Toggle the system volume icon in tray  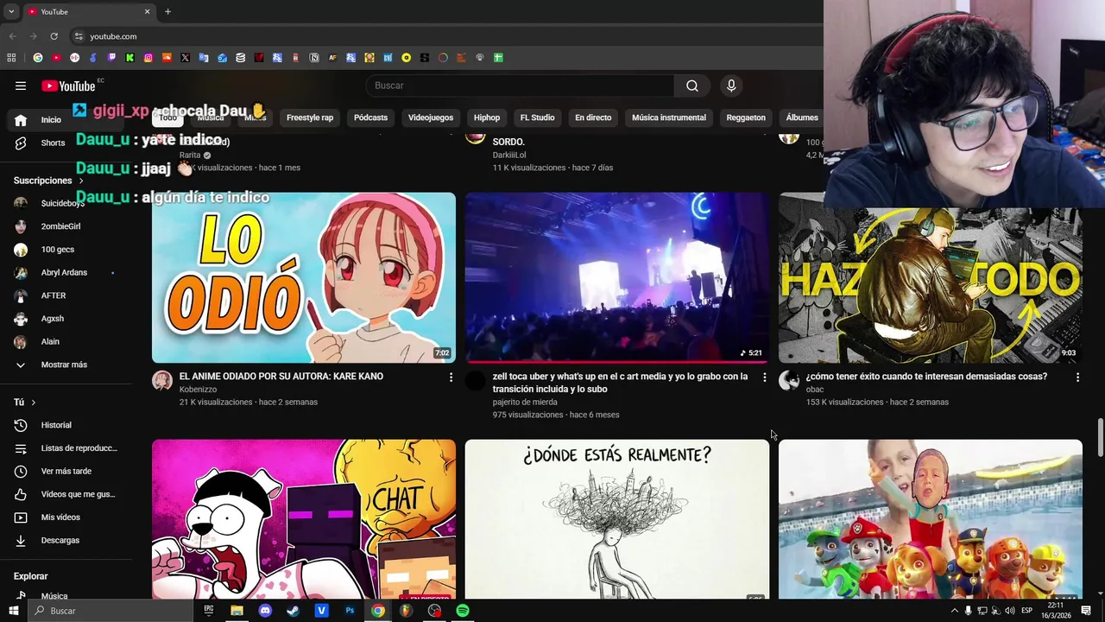click(x=1009, y=611)
